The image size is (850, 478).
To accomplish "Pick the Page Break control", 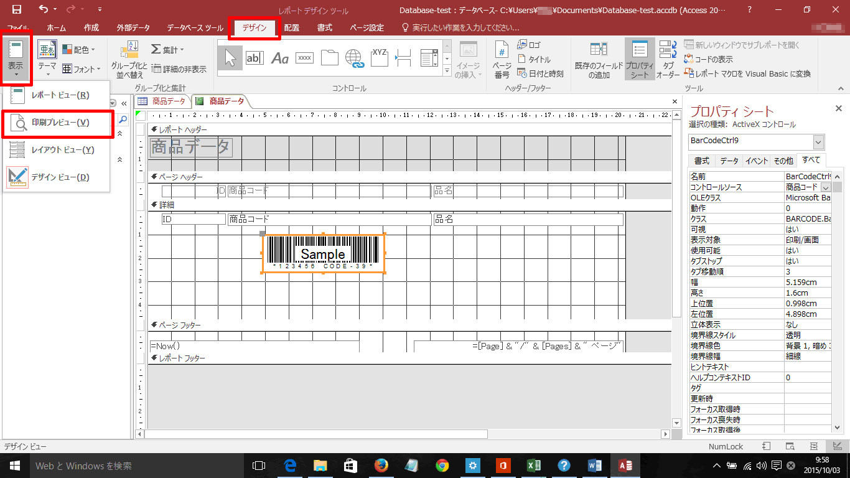I will click(x=404, y=58).
